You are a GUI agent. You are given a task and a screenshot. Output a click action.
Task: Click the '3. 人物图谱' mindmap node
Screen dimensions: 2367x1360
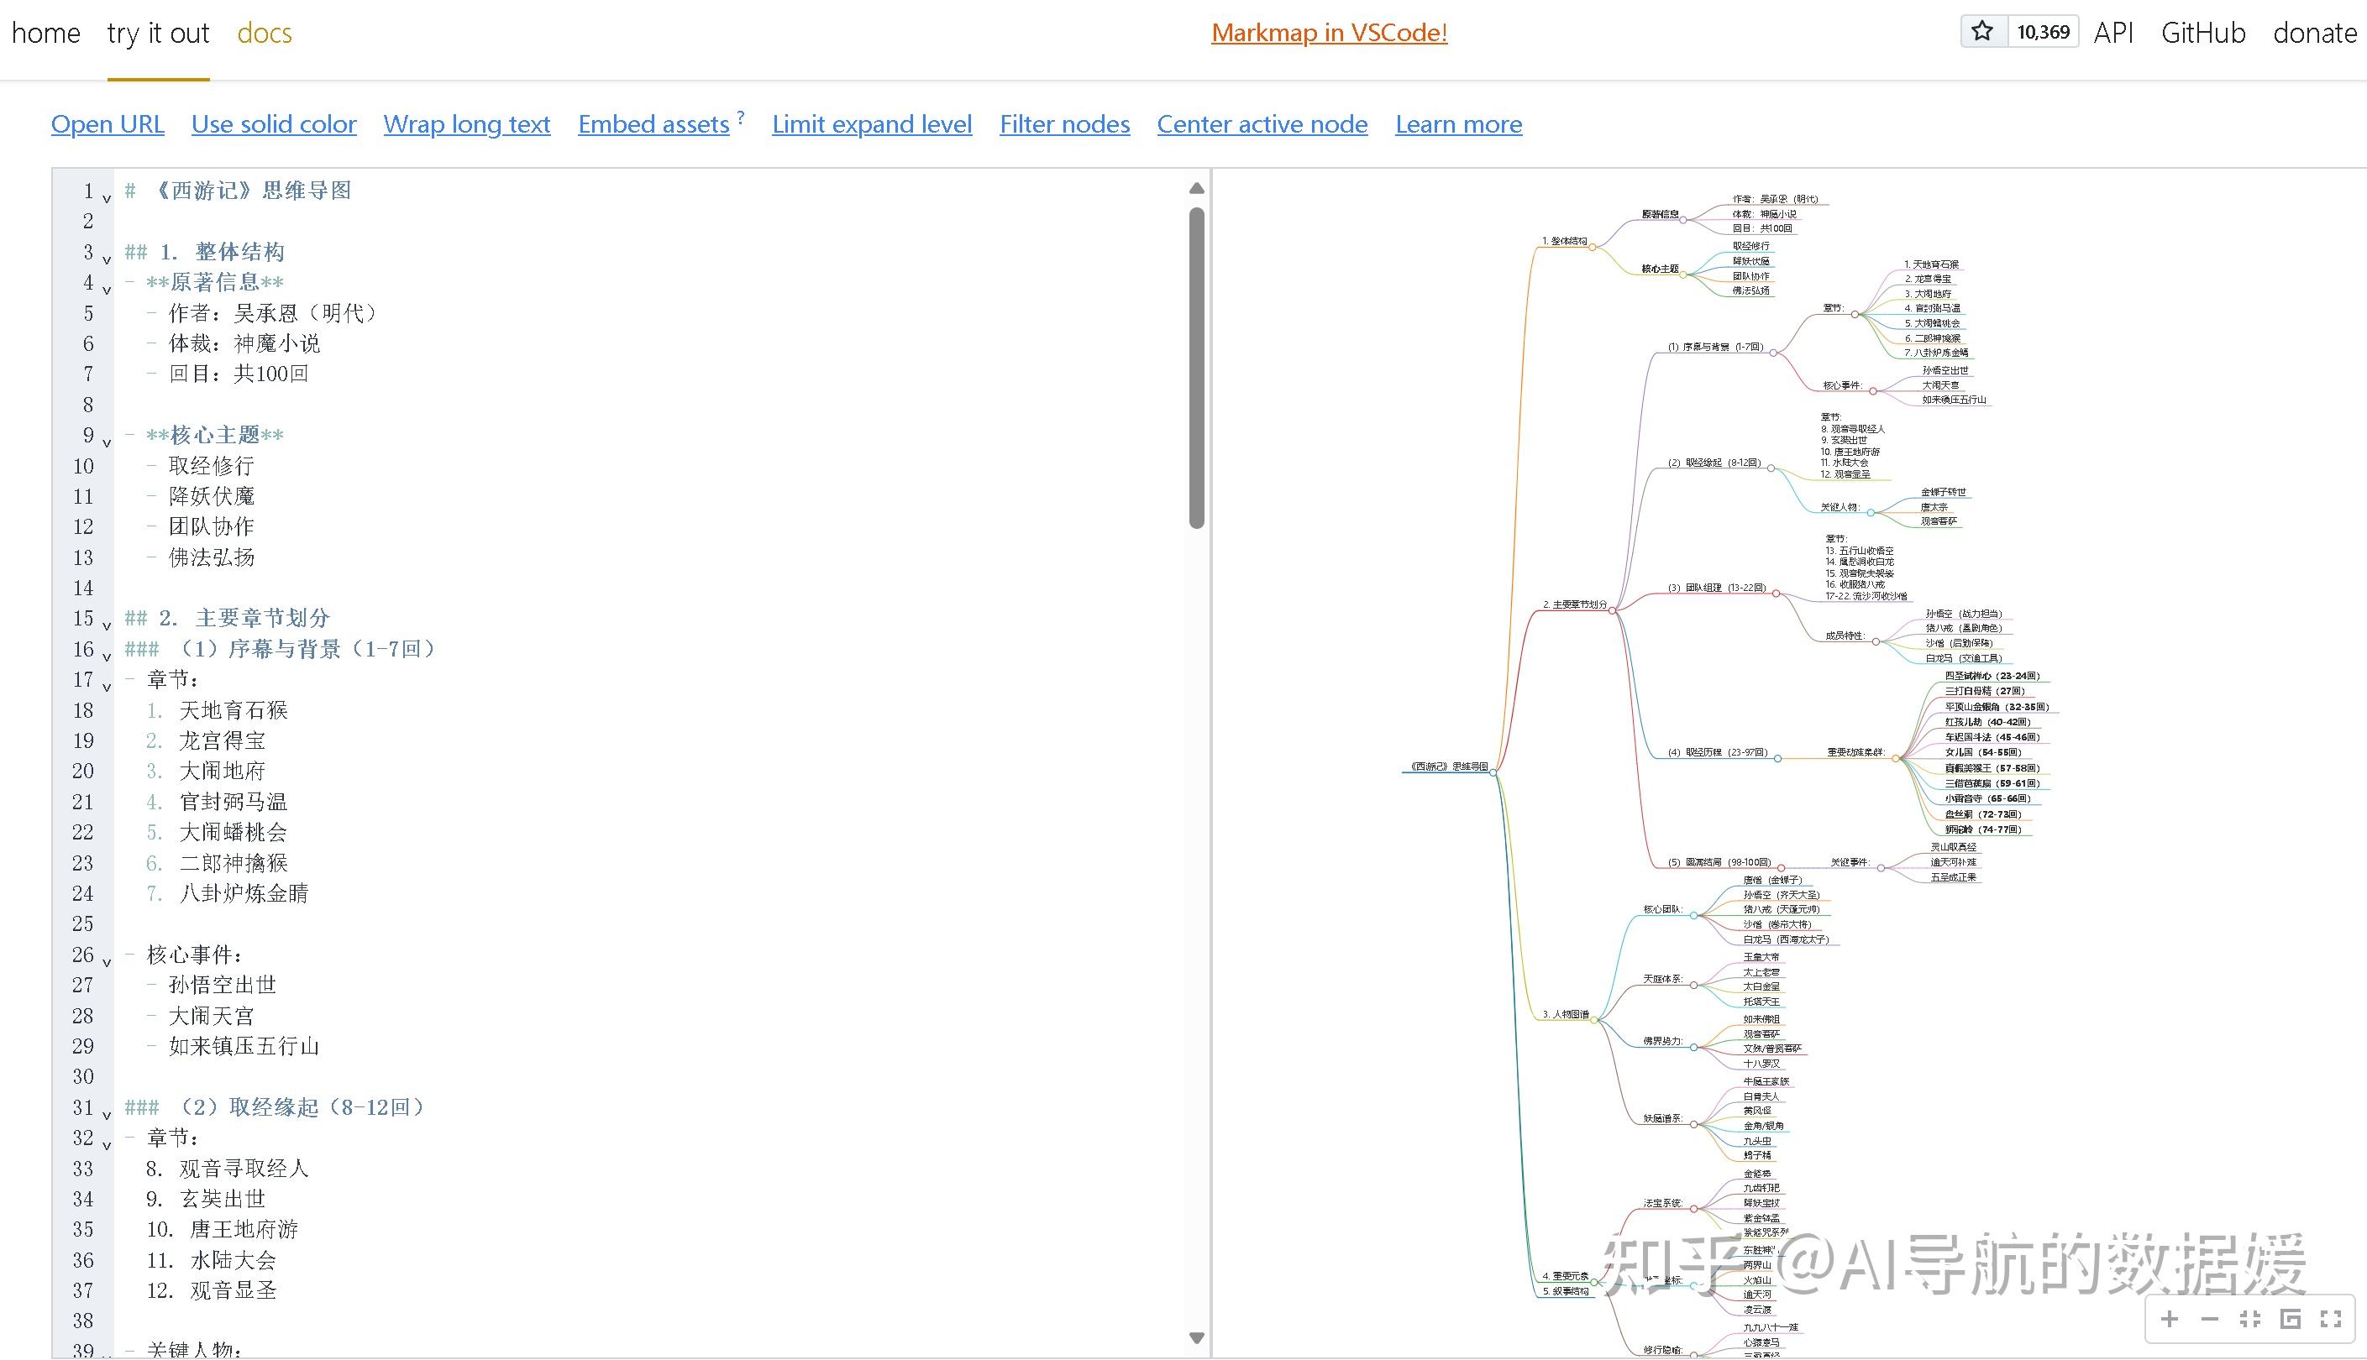[1565, 1014]
